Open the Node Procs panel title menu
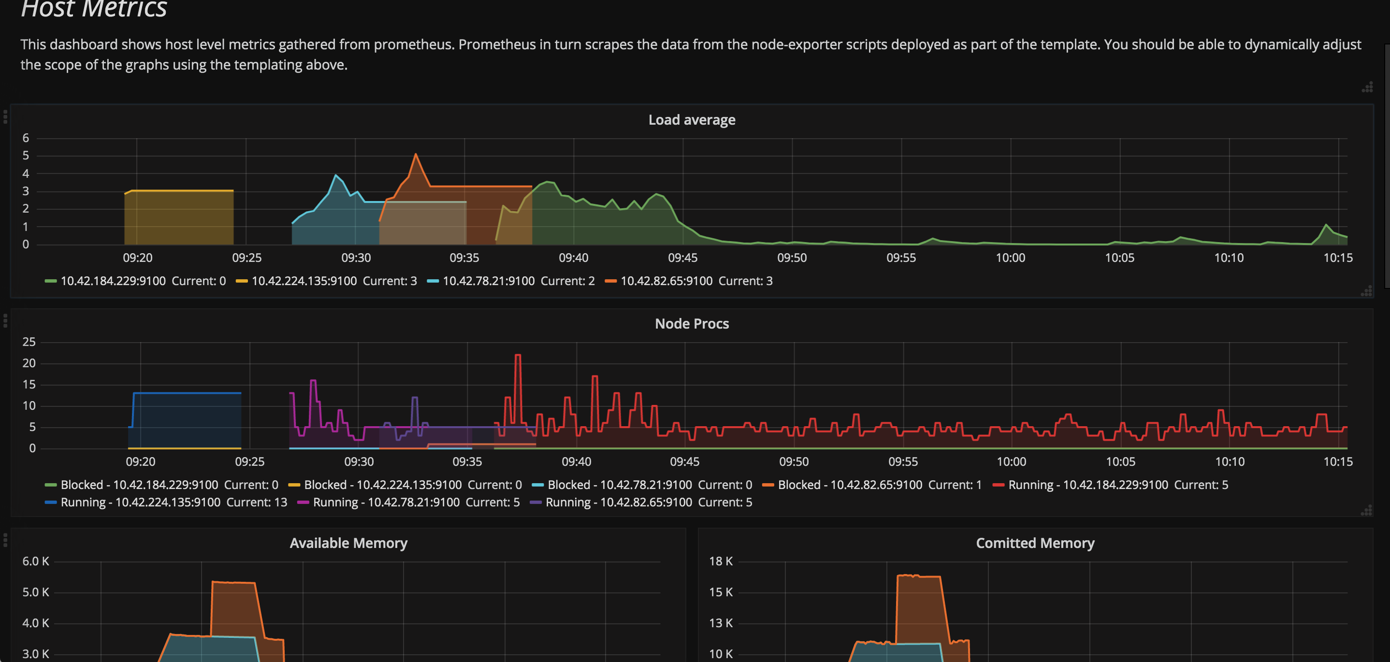This screenshot has width=1390, height=662. click(691, 324)
